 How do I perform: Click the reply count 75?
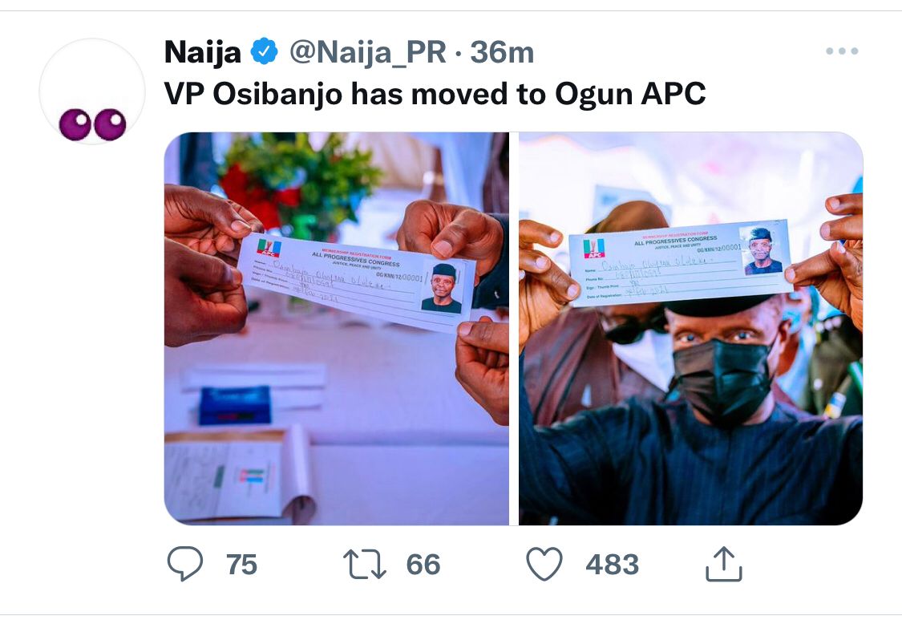(241, 565)
